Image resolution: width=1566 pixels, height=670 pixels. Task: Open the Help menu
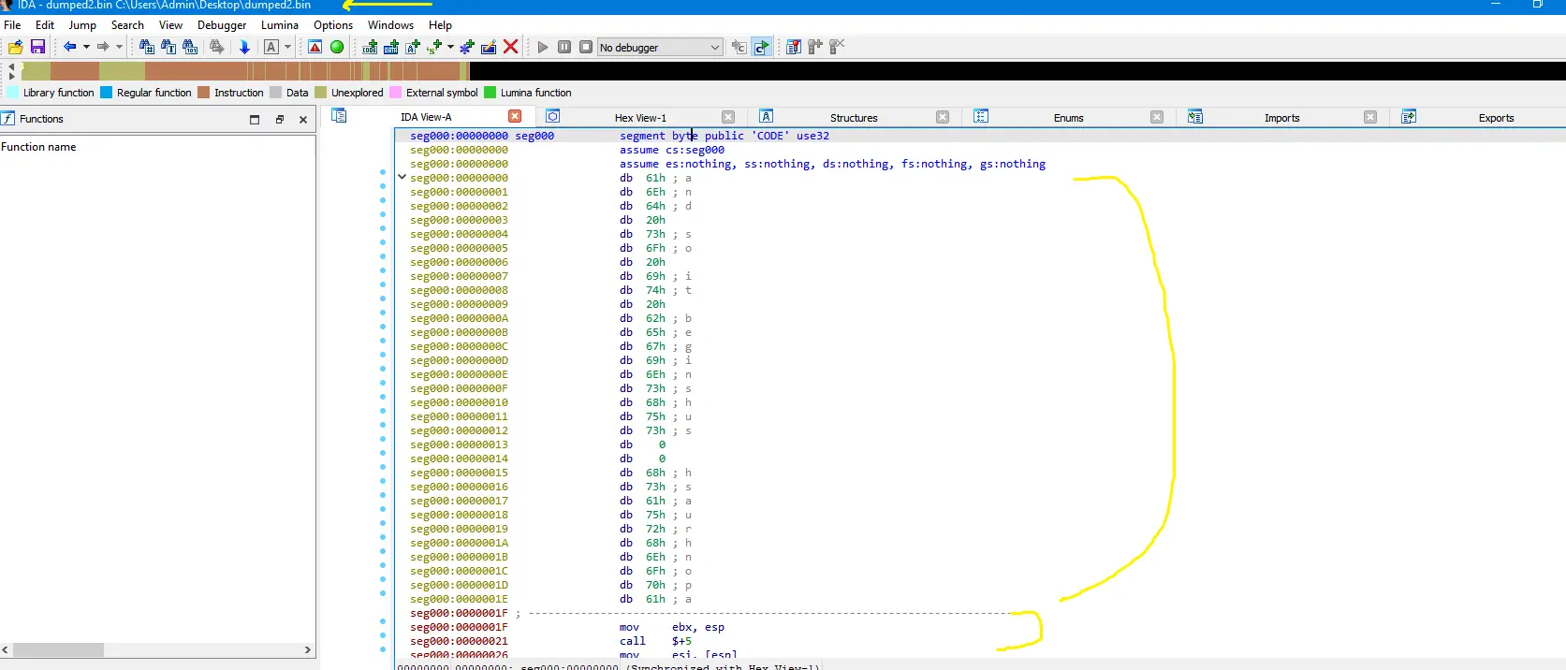point(440,25)
